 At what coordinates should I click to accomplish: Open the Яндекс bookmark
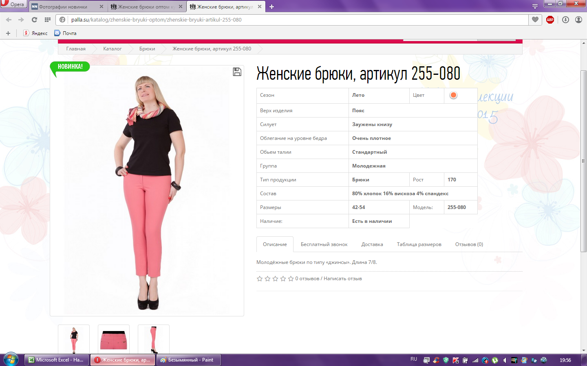click(x=35, y=33)
